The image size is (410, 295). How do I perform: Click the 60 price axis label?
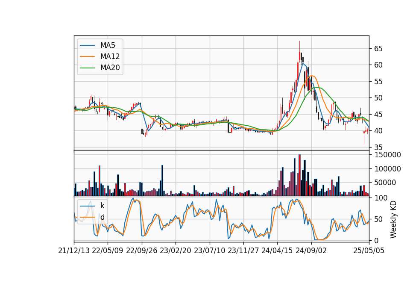(x=378, y=65)
